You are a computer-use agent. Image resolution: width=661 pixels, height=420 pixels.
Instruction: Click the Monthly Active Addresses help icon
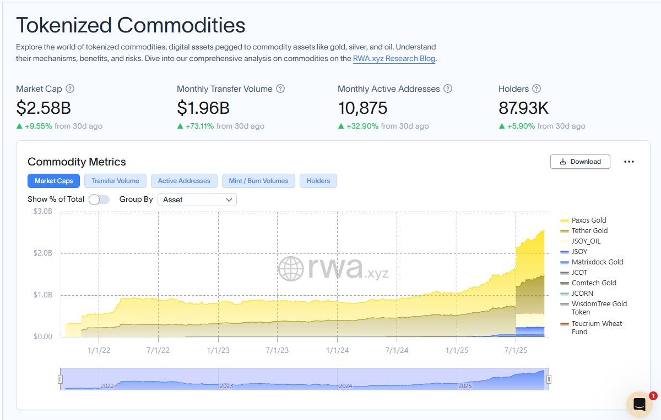448,89
